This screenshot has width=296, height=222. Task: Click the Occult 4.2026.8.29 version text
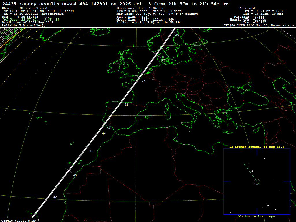(18, 221)
